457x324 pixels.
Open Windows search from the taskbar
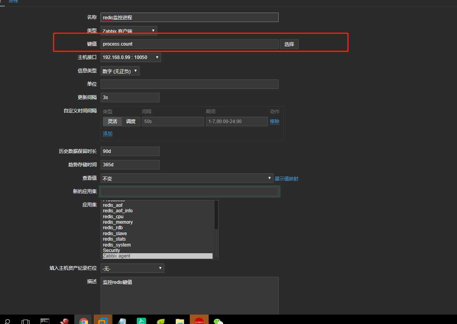coord(7,321)
